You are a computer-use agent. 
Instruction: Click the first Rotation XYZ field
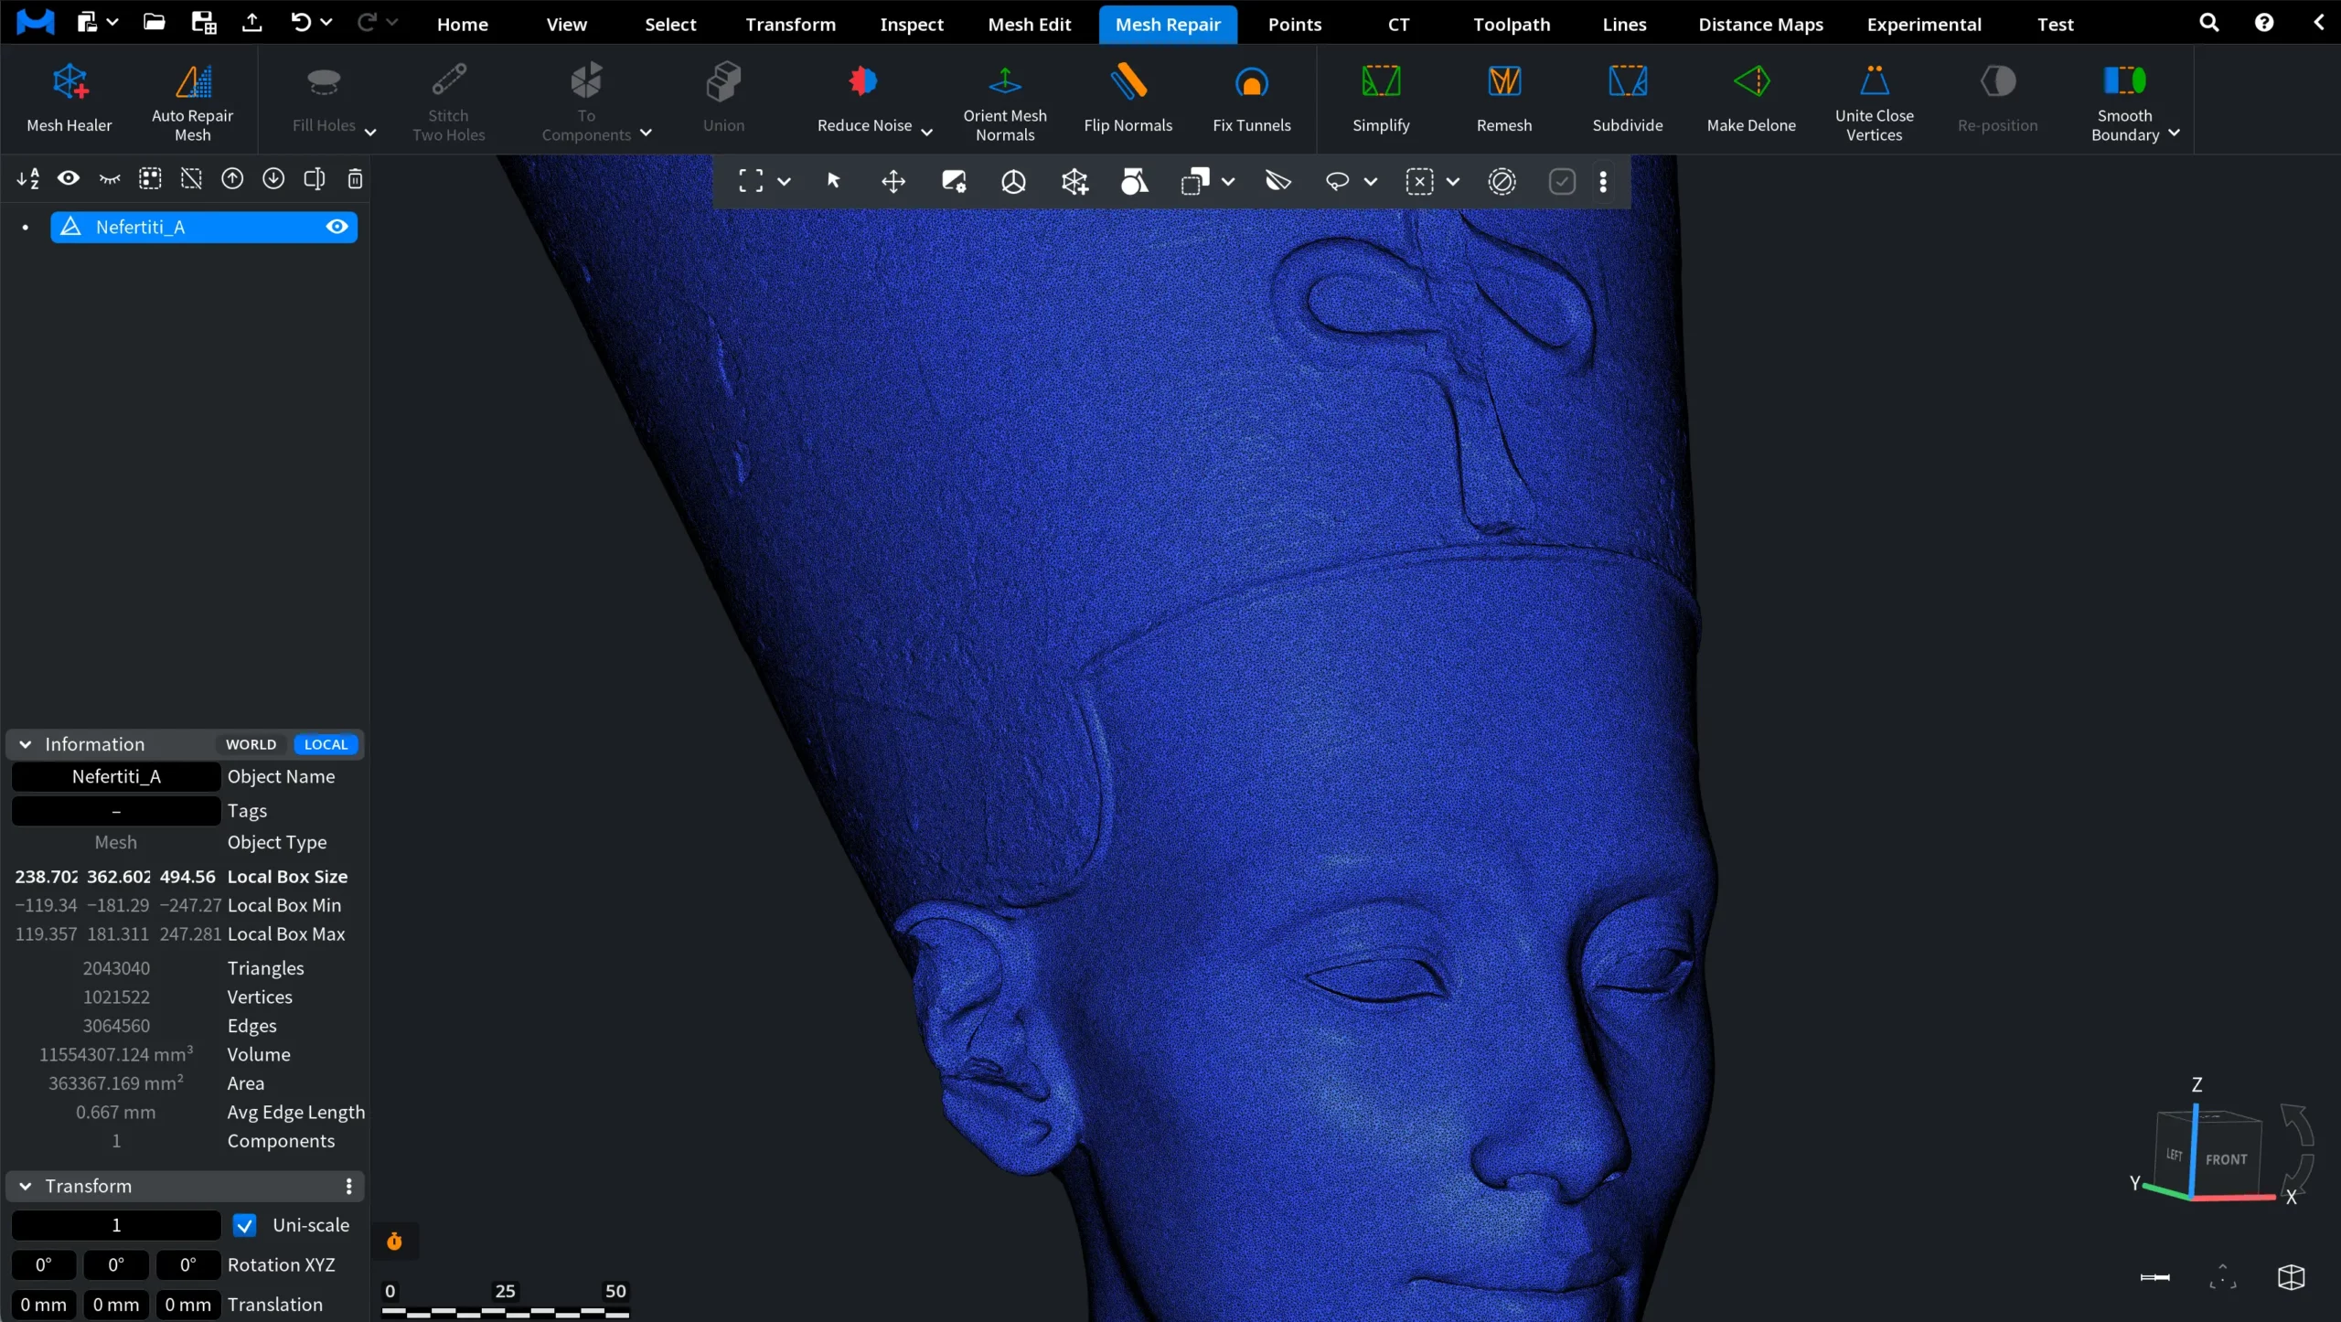pyautogui.click(x=43, y=1265)
